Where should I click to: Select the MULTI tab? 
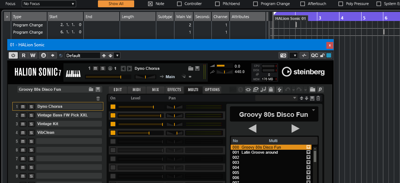(x=193, y=90)
